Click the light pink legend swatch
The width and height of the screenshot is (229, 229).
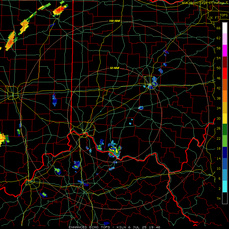(225, 39)
